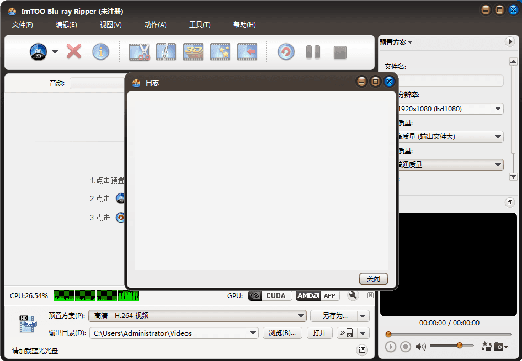Open the 3D conversion tool
This screenshot has width=522, height=361.
pos(193,52)
